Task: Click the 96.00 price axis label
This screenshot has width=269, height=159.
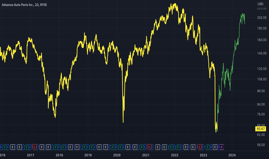Action: click(261, 91)
